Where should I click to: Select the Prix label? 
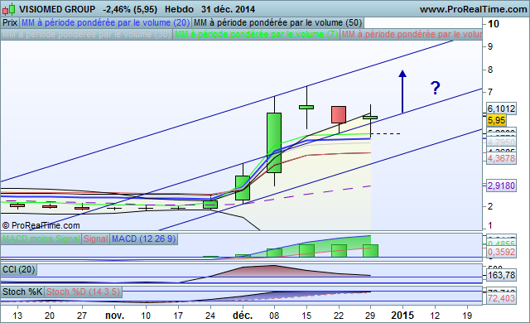[10, 22]
